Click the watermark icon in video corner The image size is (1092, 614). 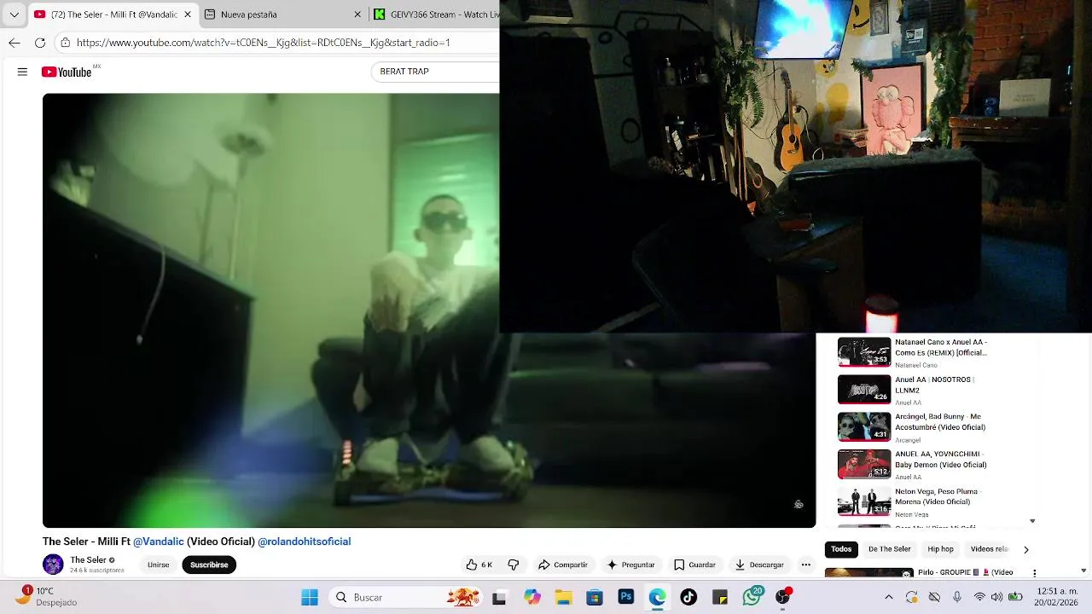(799, 505)
